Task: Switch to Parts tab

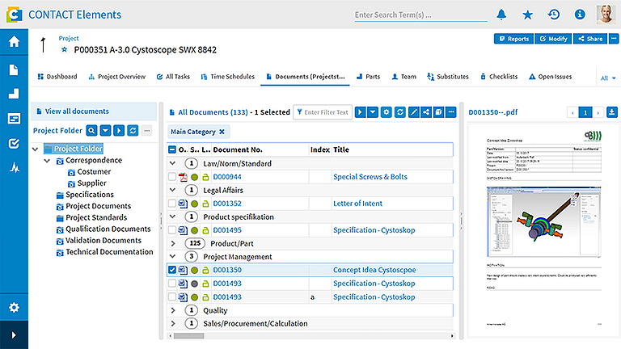Action: click(369, 77)
